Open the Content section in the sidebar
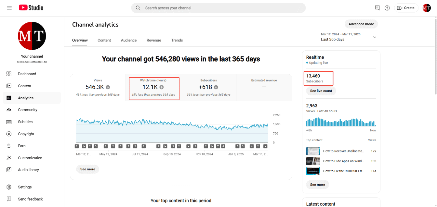 tap(25, 86)
